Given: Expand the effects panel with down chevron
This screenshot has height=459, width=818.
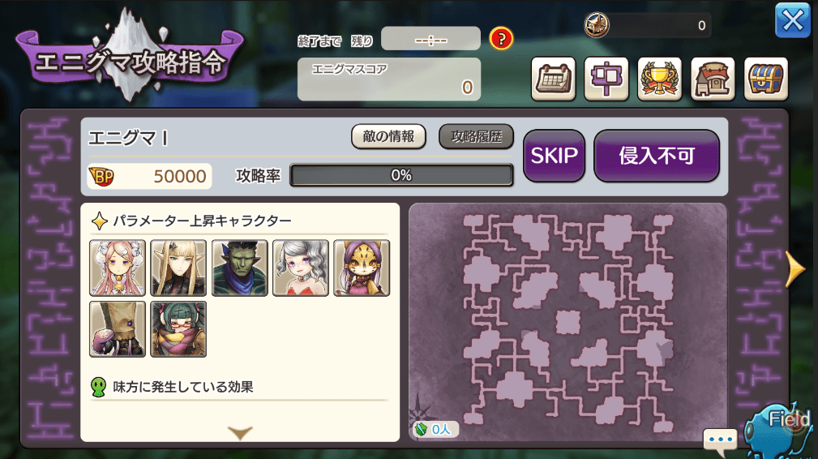Looking at the screenshot, I should tap(240, 432).
